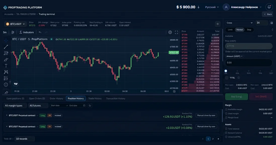This screenshot has width=276, height=145.
Task: Switch to Position History tab
Action: point(76,99)
